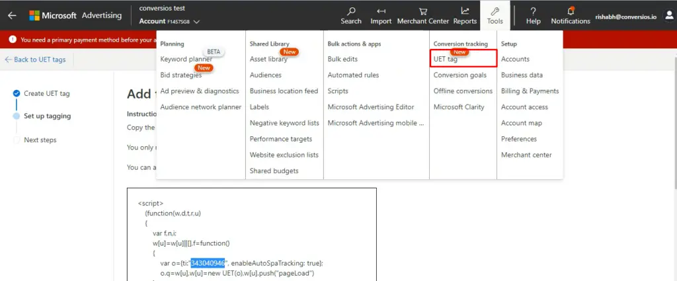Open the Search tool in the header
The image size is (677, 281).
pyautogui.click(x=351, y=16)
